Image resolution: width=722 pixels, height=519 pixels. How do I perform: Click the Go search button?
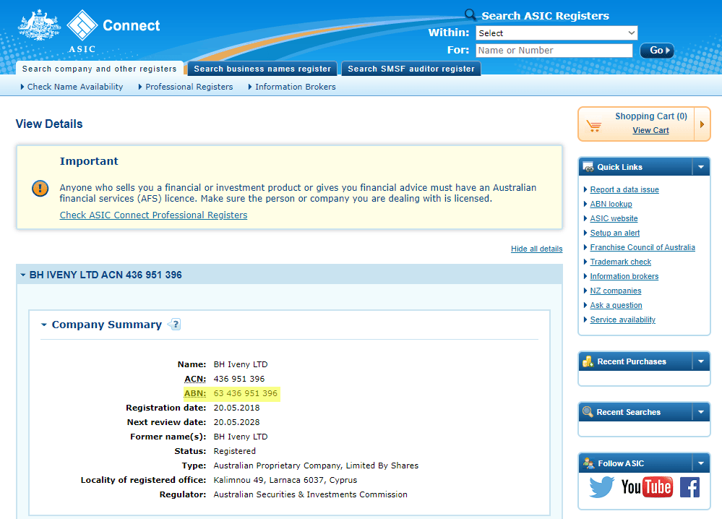(x=657, y=50)
